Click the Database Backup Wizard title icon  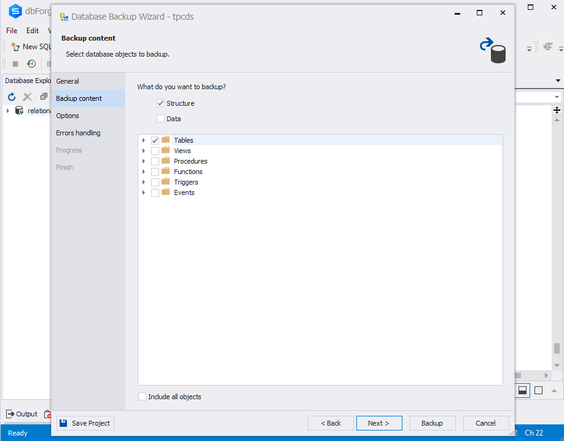pos(64,17)
